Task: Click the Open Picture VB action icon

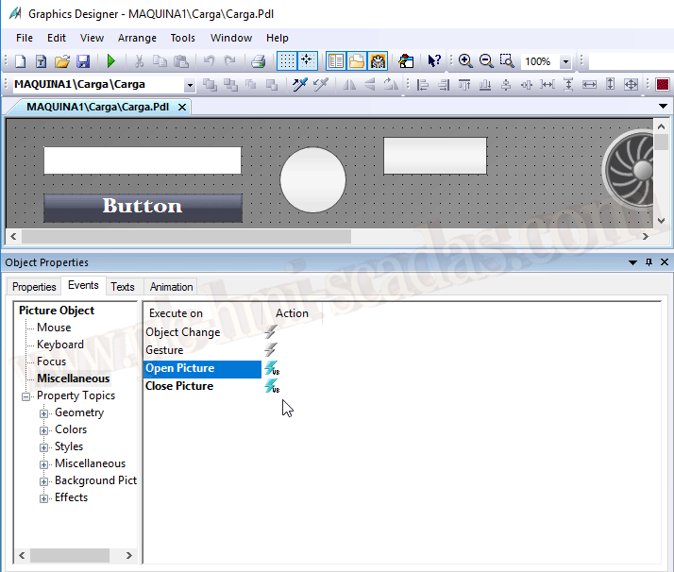Action: (272, 369)
